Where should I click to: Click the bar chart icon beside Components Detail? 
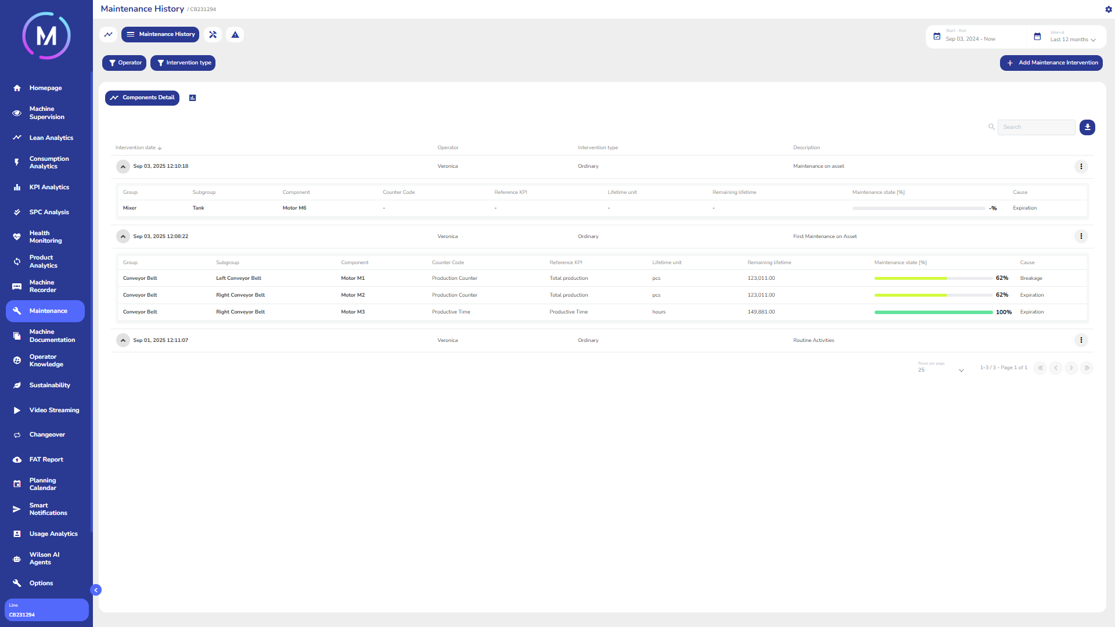(x=193, y=98)
